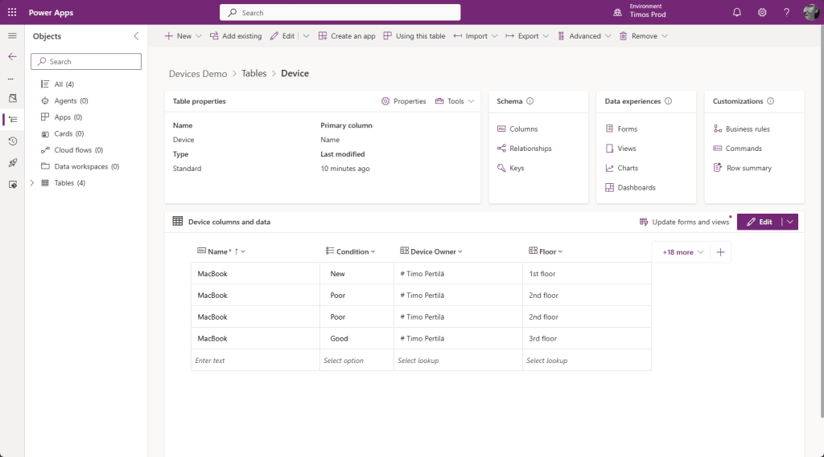Open the app launcher waffle icon
The height and width of the screenshot is (457, 824).
click(x=12, y=12)
